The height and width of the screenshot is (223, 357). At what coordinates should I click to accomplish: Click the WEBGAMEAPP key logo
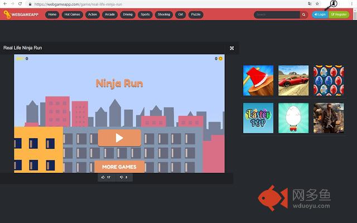point(7,14)
